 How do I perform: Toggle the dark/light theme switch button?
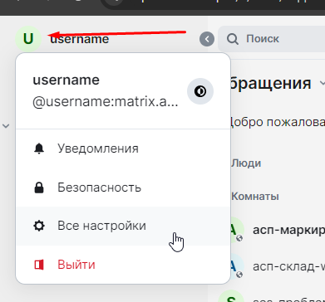[200, 91]
